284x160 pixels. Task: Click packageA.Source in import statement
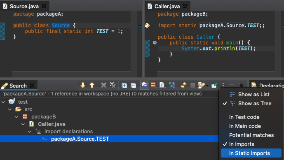222,26
